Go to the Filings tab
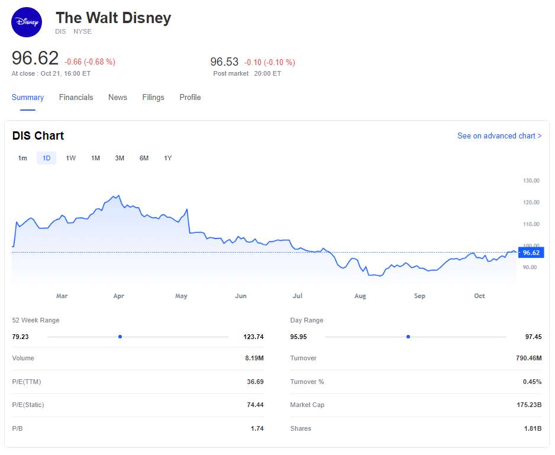Image resolution: width=555 pixels, height=455 pixels. (x=153, y=98)
